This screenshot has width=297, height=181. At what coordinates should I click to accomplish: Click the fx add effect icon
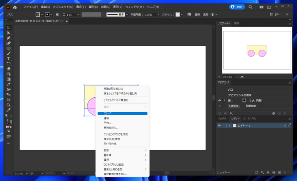(231, 113)
